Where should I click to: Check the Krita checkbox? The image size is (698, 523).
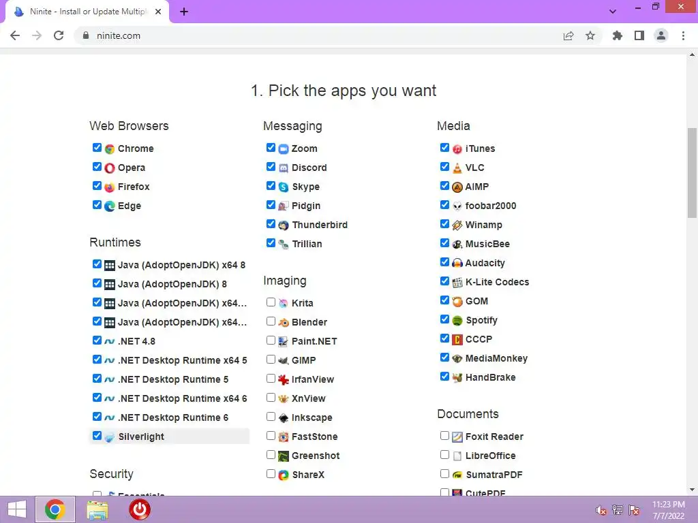point(271,302)
